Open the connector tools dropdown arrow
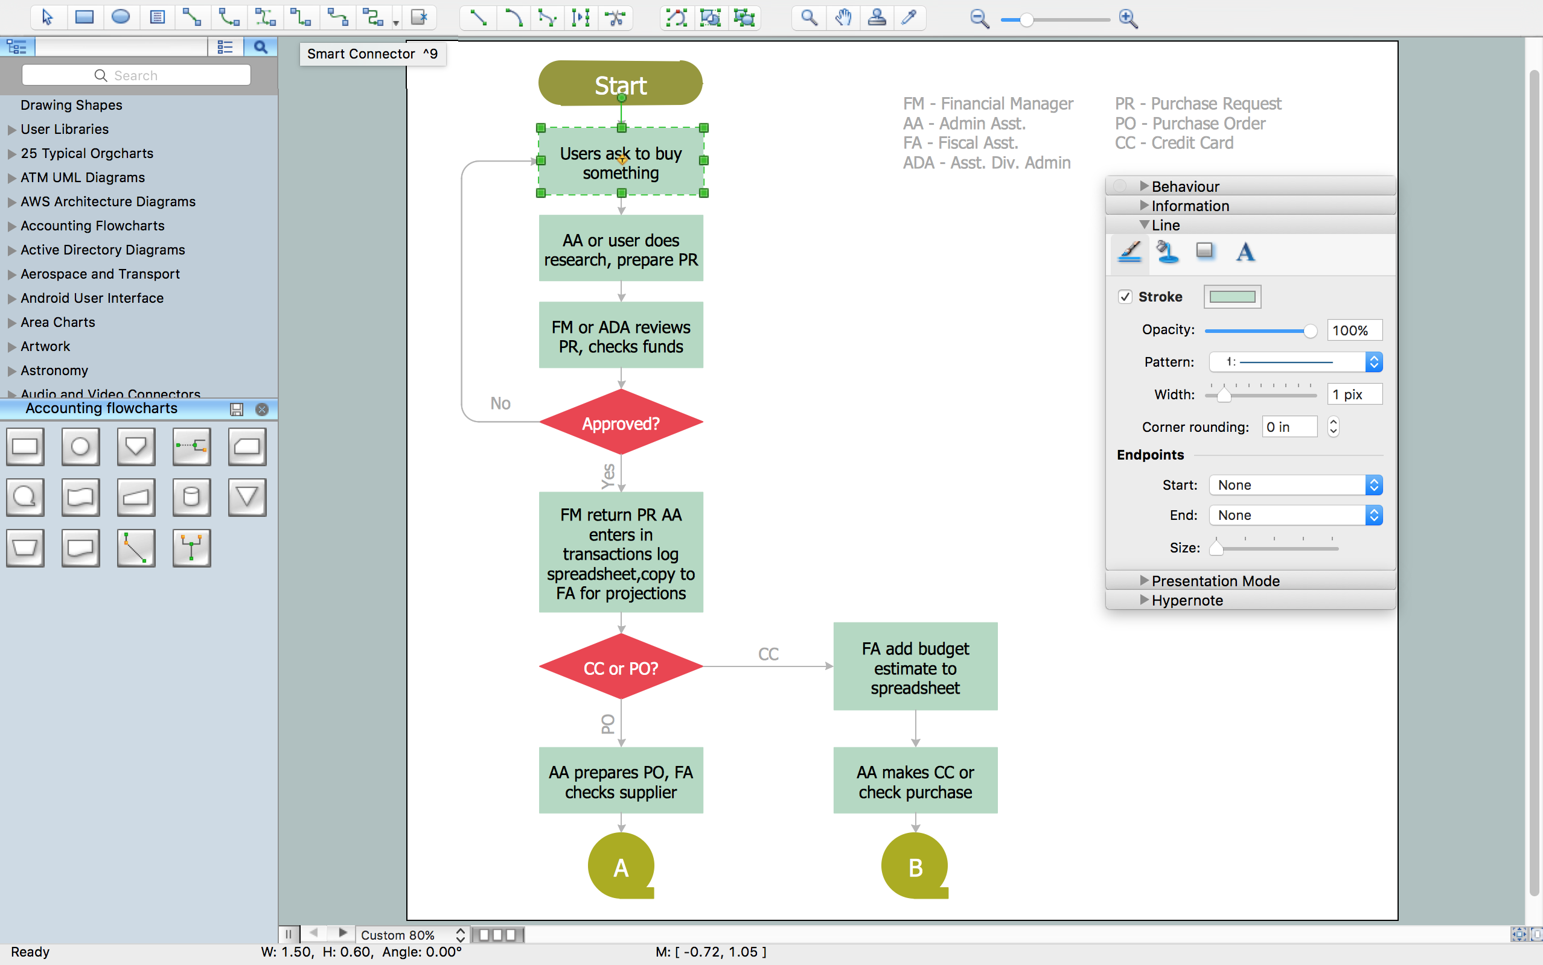The width and height of the screenshot is (1543, 965). tap(396, 22)
